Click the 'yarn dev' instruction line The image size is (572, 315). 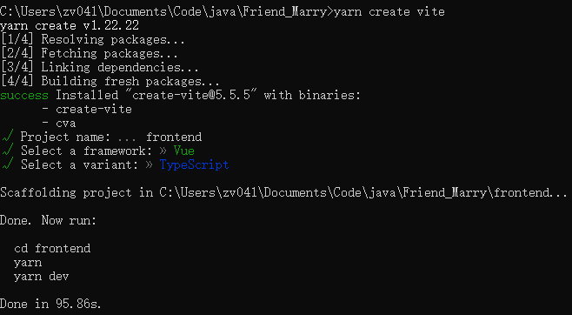41,277
